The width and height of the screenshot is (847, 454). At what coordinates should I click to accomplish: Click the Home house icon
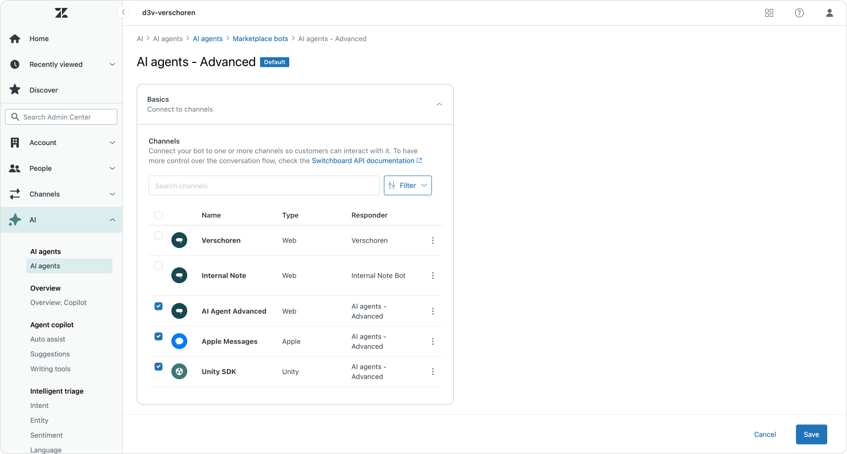[15, 39]
